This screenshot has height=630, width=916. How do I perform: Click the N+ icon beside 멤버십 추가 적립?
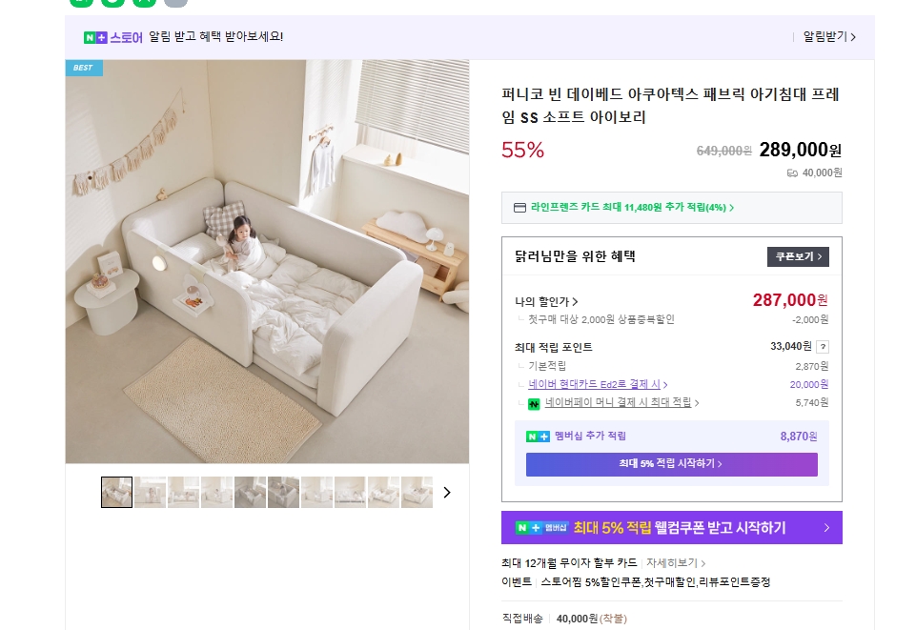[538, 437]
